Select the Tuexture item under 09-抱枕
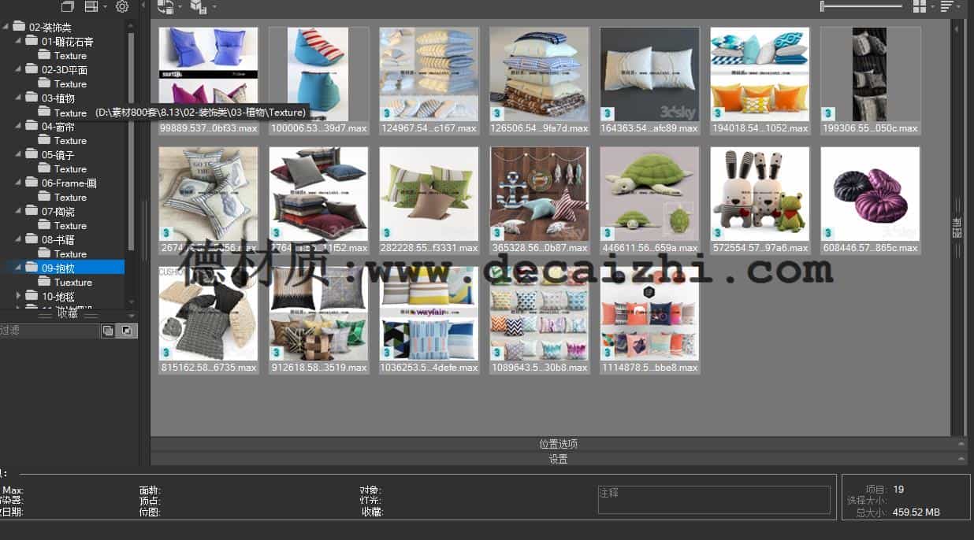Viewport: 974px width, 540px height. click(66, 282)
